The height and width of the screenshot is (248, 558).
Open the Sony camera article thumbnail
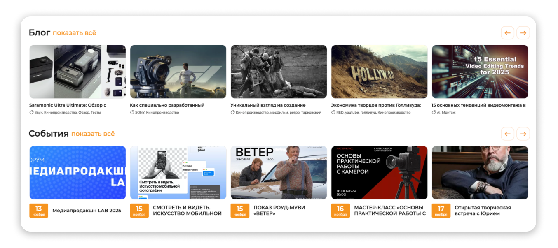178,72
